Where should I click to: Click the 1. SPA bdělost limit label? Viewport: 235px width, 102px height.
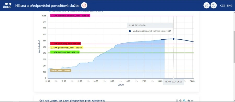click(x=65, y=52)
